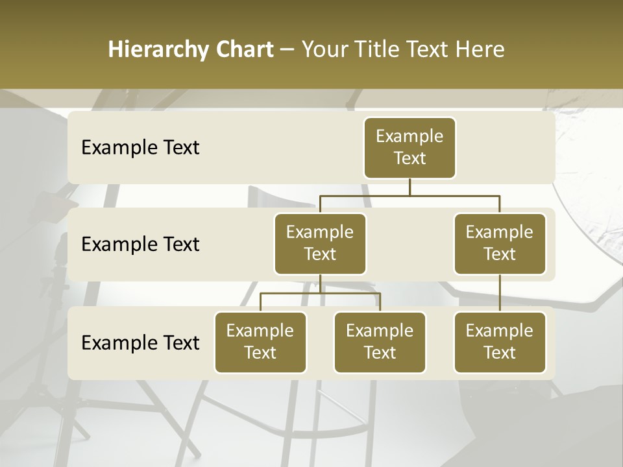Select connector line below the top-level box
The image size is (623, 467).
(409, 187)
